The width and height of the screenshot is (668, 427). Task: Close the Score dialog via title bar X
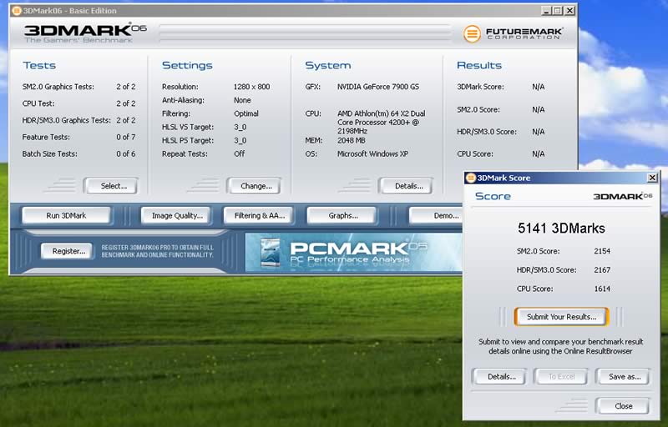pos(651,178)
